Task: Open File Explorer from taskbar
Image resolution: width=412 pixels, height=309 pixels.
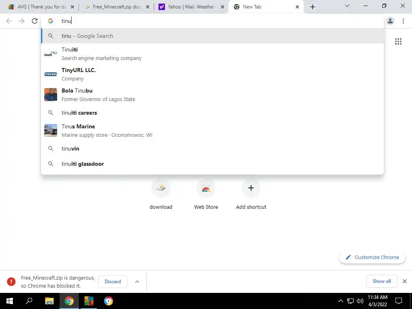Action: coord(49,301)
